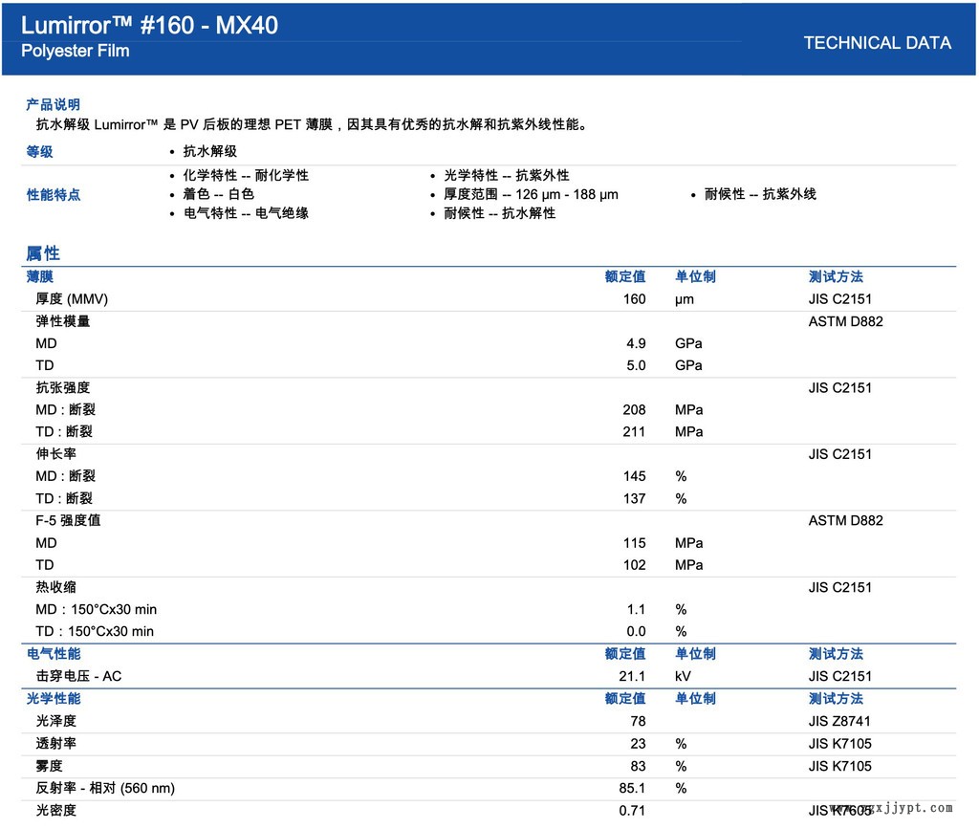The height and width of the screenshot is (829, 979).
Task: Click the haze value "83"
Action: [638, 766]
